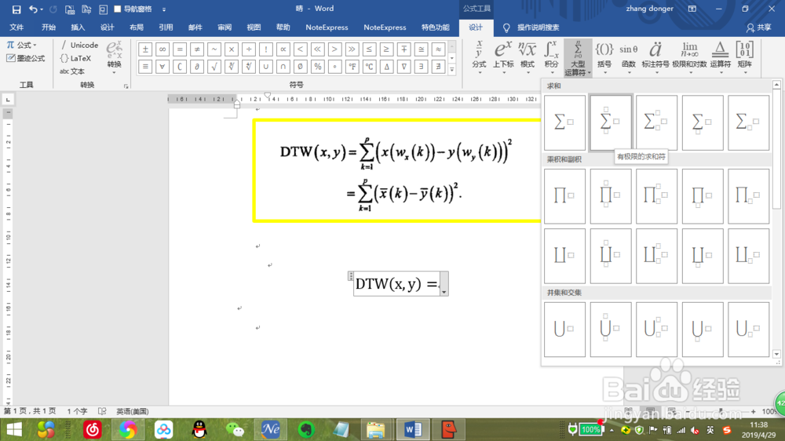Insert the plus-minus ± symbol
This screenshot has height=441, width=785.
(145, 49)
